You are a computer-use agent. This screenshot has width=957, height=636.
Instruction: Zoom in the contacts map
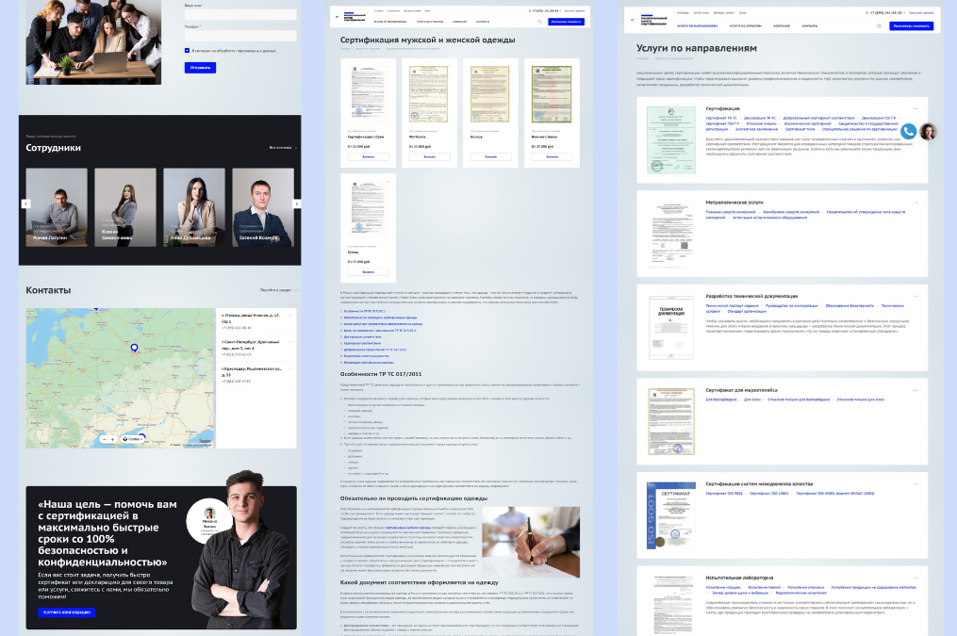point(112,439)
